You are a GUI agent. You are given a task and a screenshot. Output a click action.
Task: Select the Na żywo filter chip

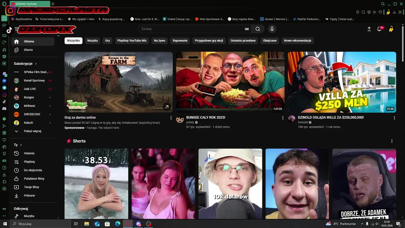coord(159,41)
